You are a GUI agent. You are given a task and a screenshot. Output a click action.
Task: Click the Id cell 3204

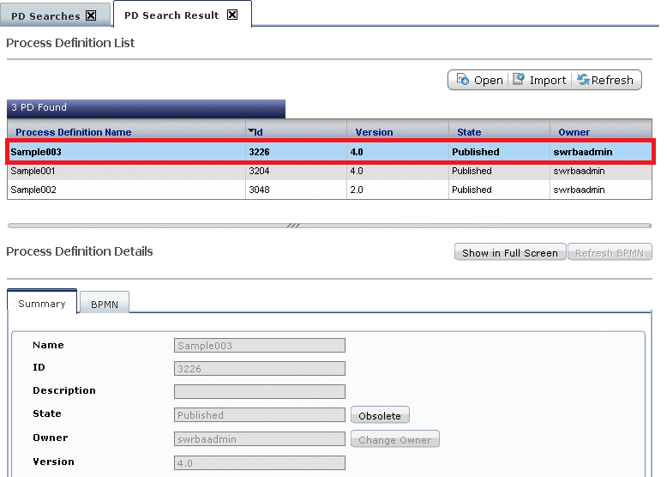click(259, 171)
